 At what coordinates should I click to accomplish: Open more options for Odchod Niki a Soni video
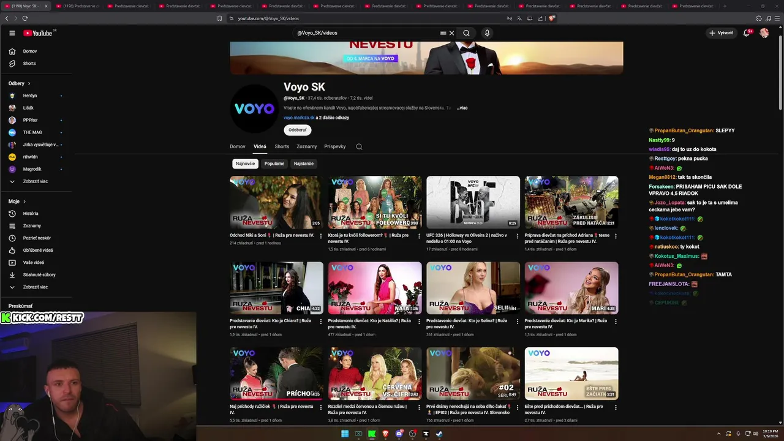(321, 236)
